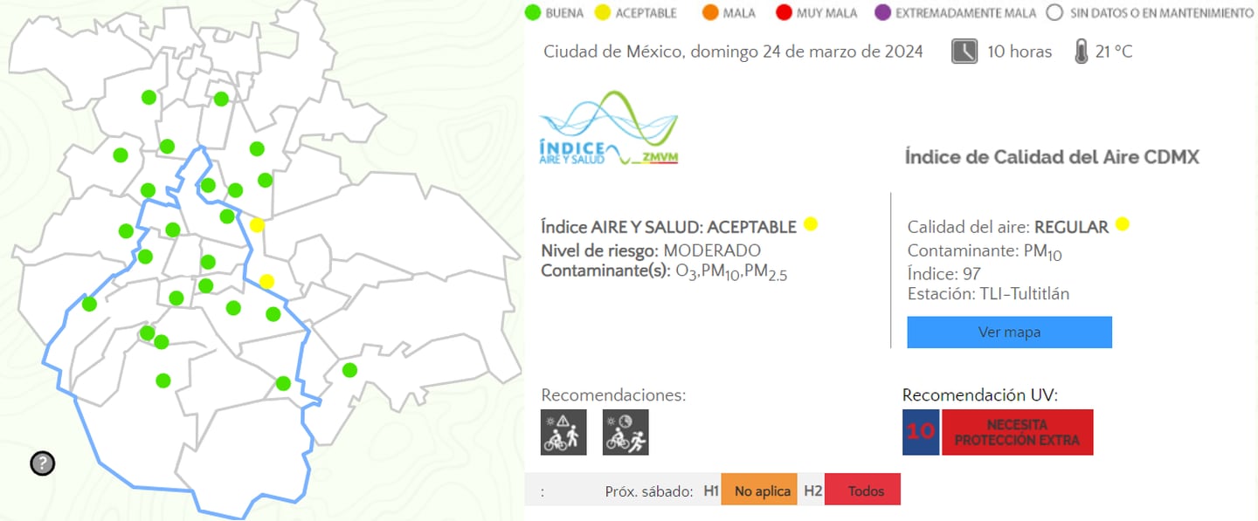1258x521 pixels.
Task: Click Índice AIRE Y SALUD: ACEPTABLE text
Action: click(x=668, y=227)
